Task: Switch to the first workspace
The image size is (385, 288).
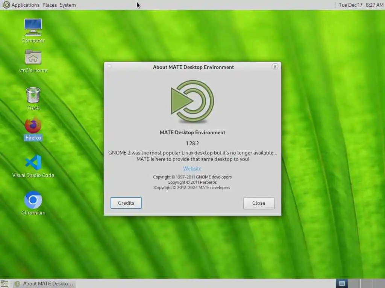Action: [341, 283]
